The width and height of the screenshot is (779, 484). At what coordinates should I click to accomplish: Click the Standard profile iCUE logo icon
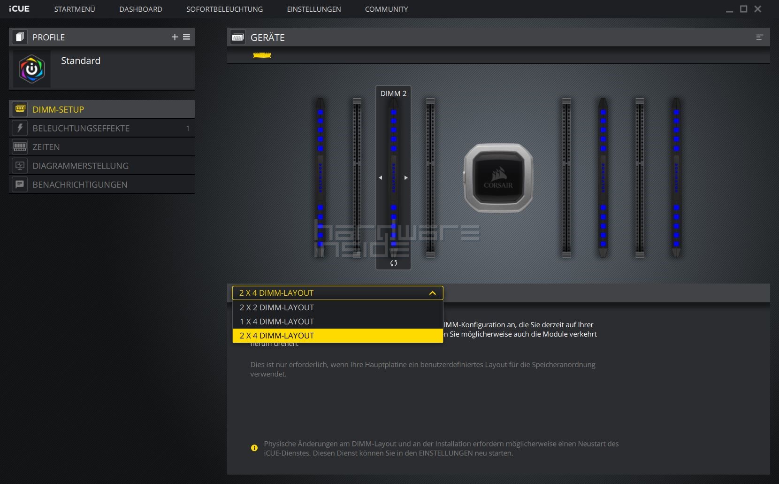pyautogui.click(x=31, y=69)
